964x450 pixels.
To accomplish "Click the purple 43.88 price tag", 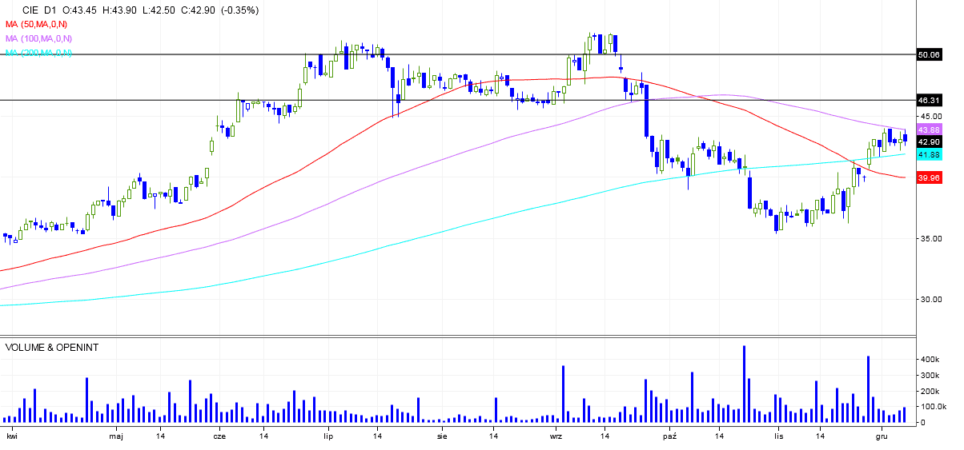I will [928, 129].
